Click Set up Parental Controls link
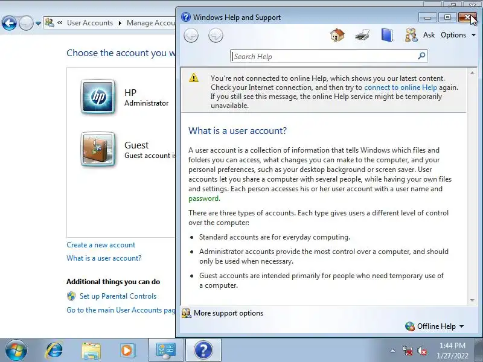This screenshot has width=483, height=362. (118, 296)
